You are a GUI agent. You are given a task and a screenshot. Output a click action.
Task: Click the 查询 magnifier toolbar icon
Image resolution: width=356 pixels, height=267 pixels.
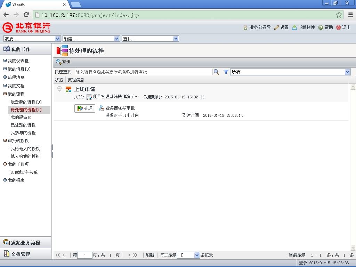coord(58,62)
